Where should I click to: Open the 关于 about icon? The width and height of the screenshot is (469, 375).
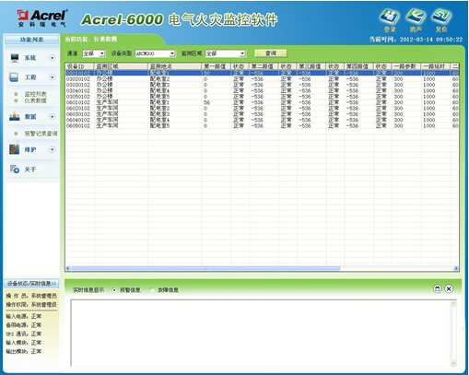[x=15, y=169]
